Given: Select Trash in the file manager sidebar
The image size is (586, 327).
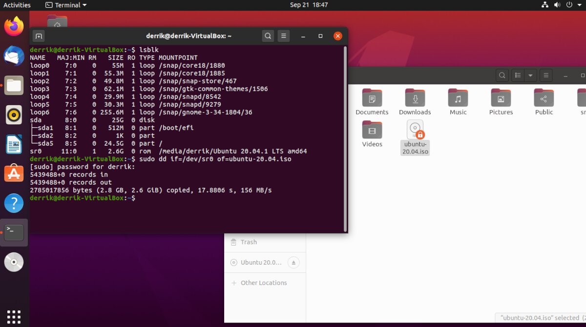Looking at the screenshot, I should (x=249, y=242).
